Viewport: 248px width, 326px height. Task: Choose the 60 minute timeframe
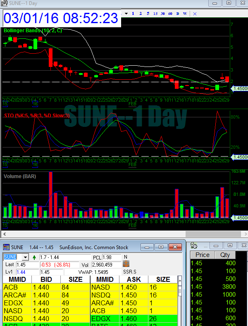[169, 14]
